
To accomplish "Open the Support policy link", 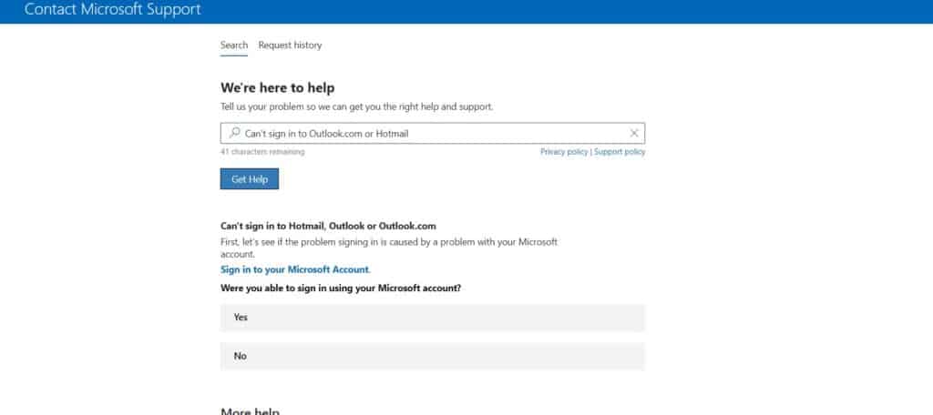I will [620, 152].
